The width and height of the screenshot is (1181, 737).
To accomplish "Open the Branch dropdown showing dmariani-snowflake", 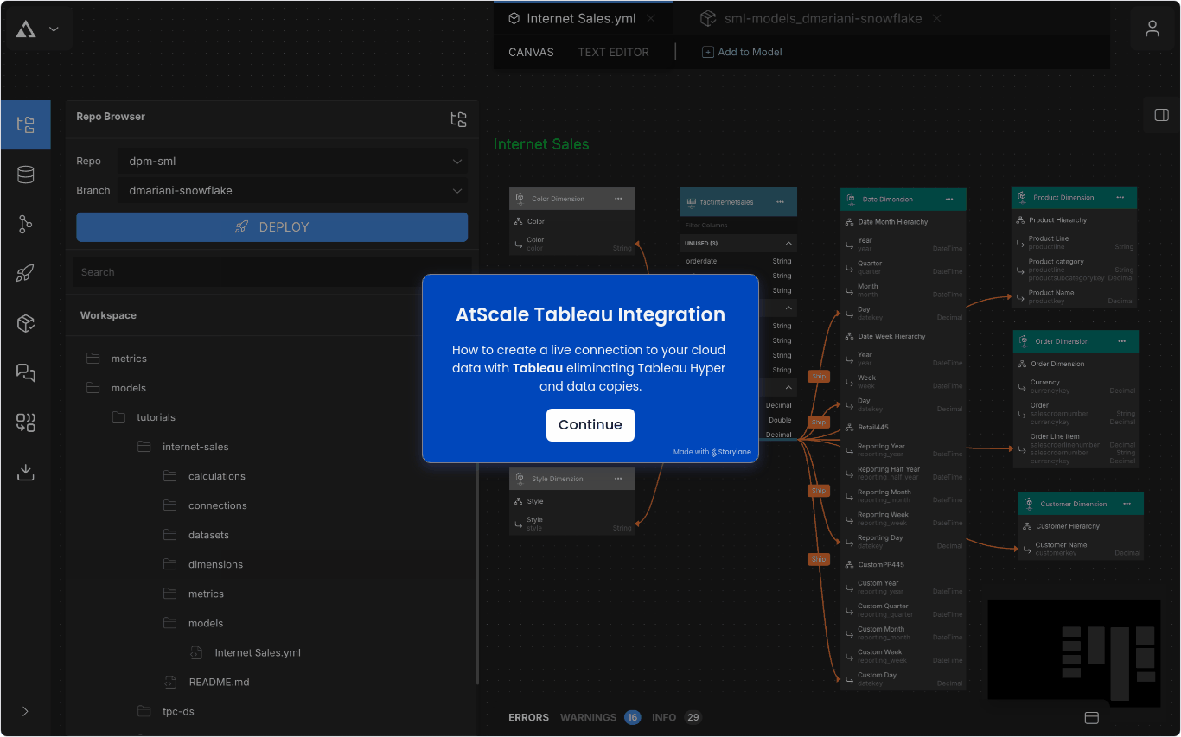I will (x=292, y=190).
